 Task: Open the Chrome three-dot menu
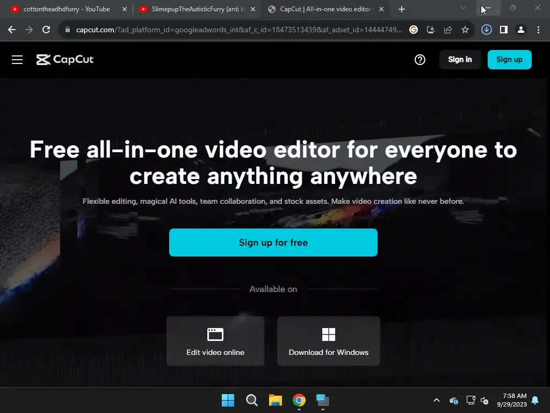[538, 30]
